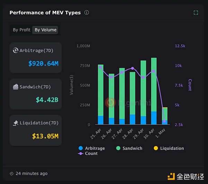Click the info icon beside Performance of MEV Types
208x184 pixels.
click(87, 12)
